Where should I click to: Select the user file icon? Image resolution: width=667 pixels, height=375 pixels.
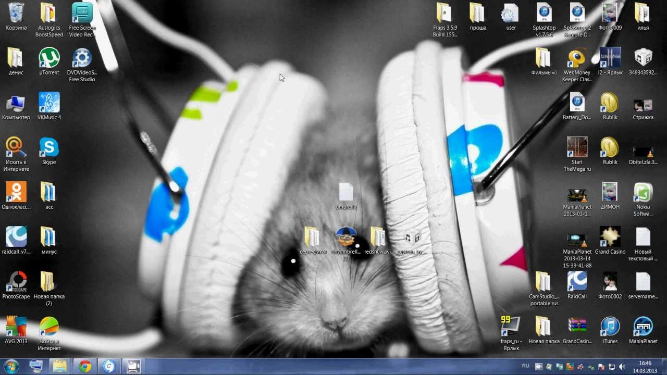[511, 17]
